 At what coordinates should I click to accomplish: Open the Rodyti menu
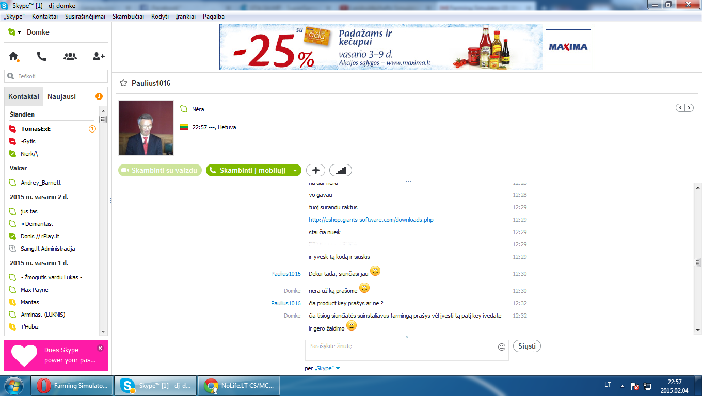[x=160, y=16]
